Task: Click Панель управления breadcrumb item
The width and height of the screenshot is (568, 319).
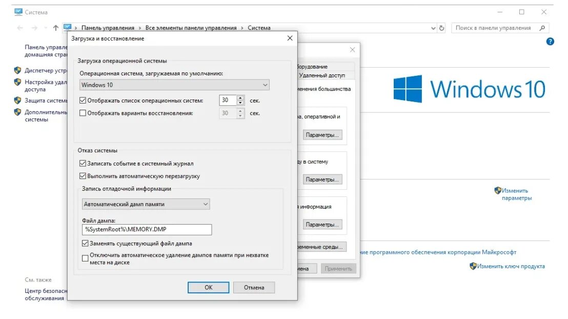Action: pos(108,28)
